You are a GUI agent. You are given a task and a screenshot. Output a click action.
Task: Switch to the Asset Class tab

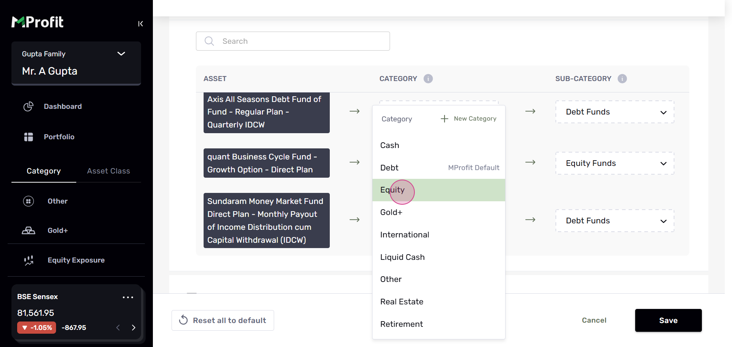108,171
